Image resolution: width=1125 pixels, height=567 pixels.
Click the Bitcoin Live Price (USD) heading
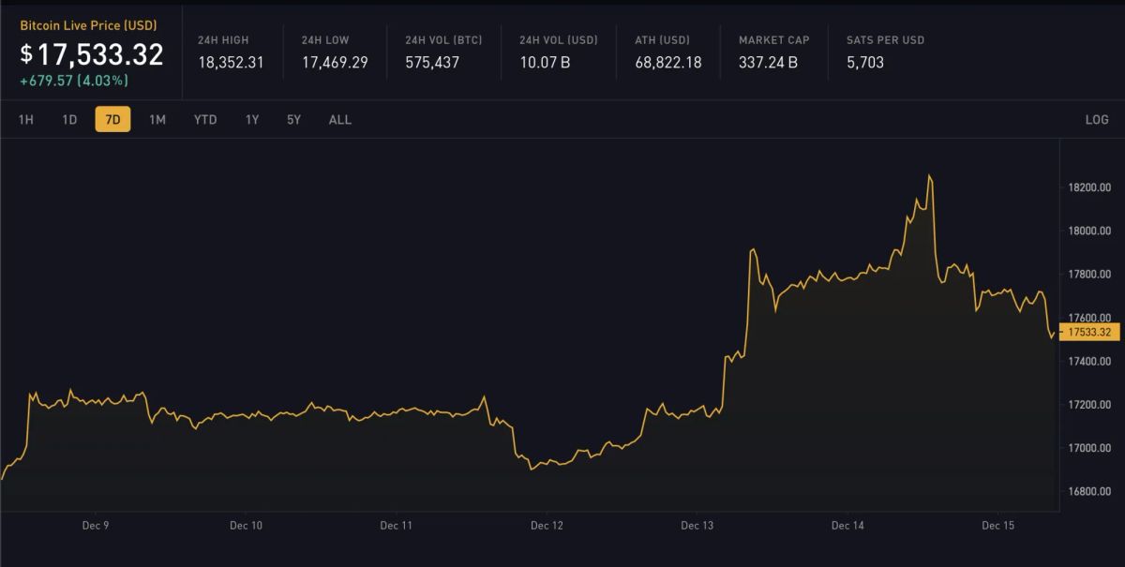pyautogui.click(x=86, y=25)
